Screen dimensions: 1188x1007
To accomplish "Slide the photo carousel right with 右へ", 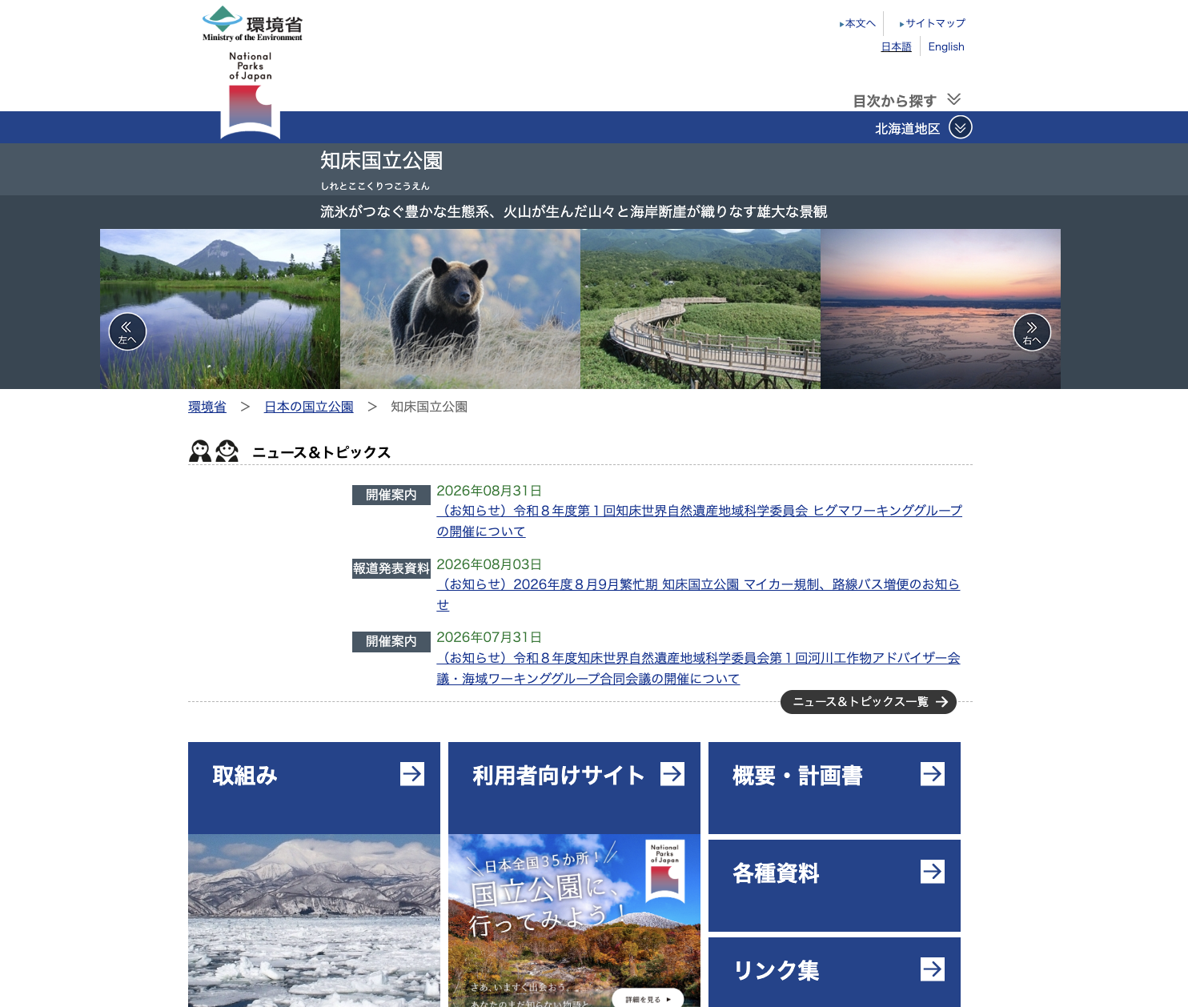I will (x=1032, y=331).
